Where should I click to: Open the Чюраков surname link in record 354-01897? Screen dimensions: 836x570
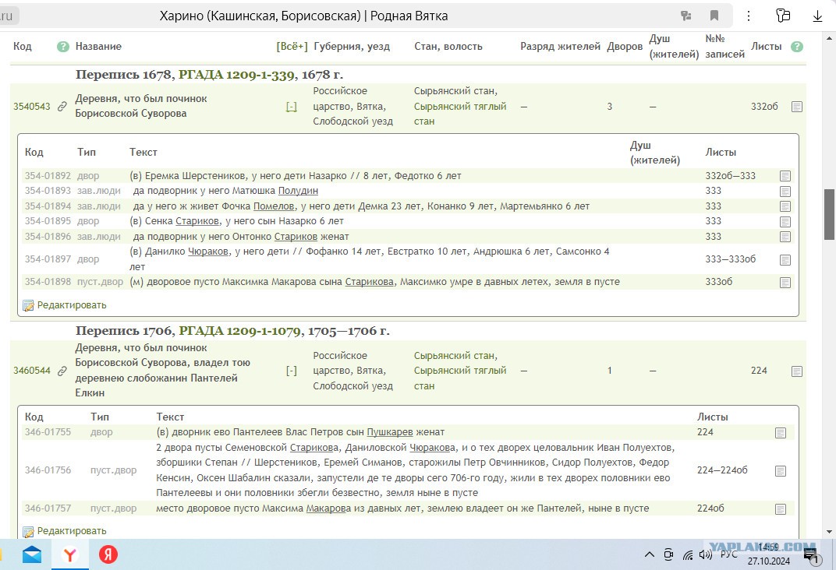pos(208,252)
